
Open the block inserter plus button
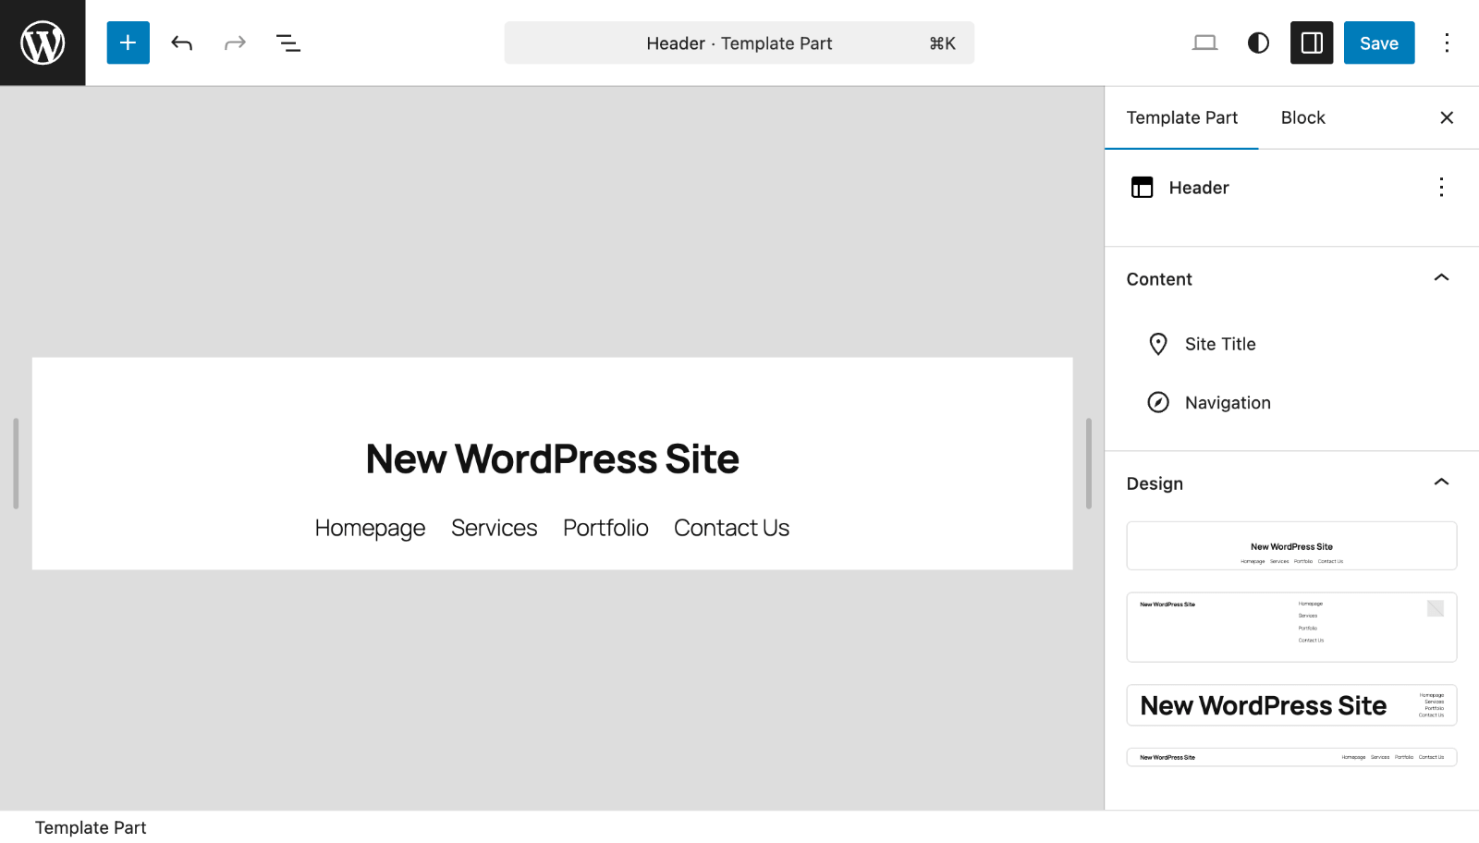coord(128,43)
